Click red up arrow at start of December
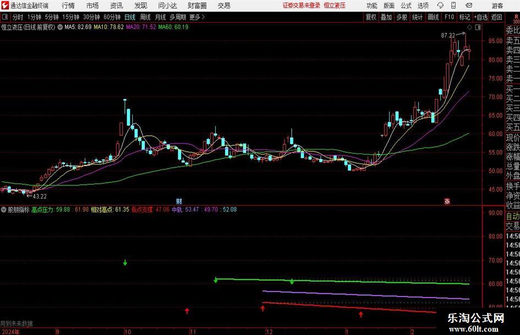Viewport: 520px width, 335px height. pyautogui.click(x=262, y=309)
